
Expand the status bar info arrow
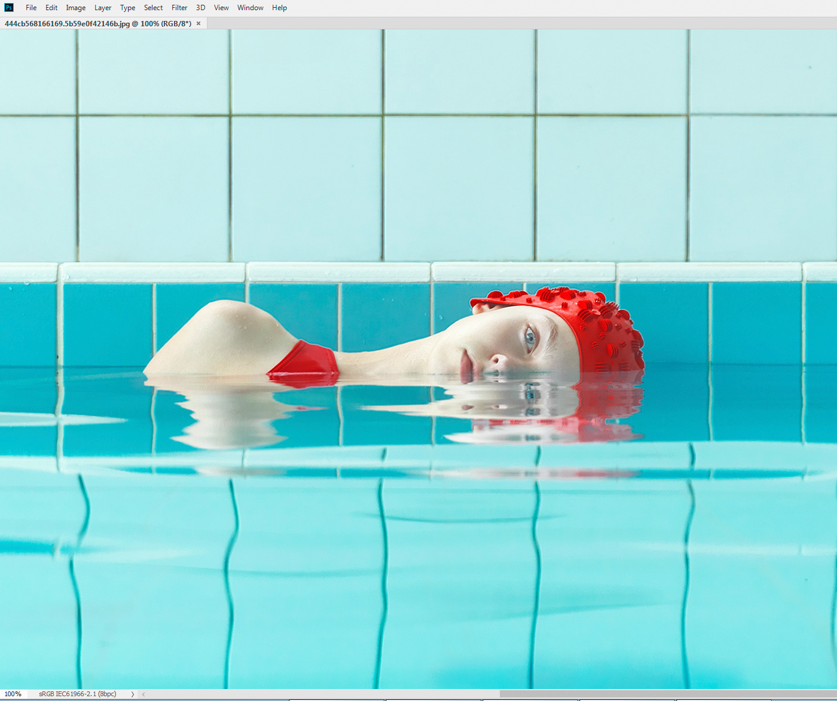coord(132,694)
